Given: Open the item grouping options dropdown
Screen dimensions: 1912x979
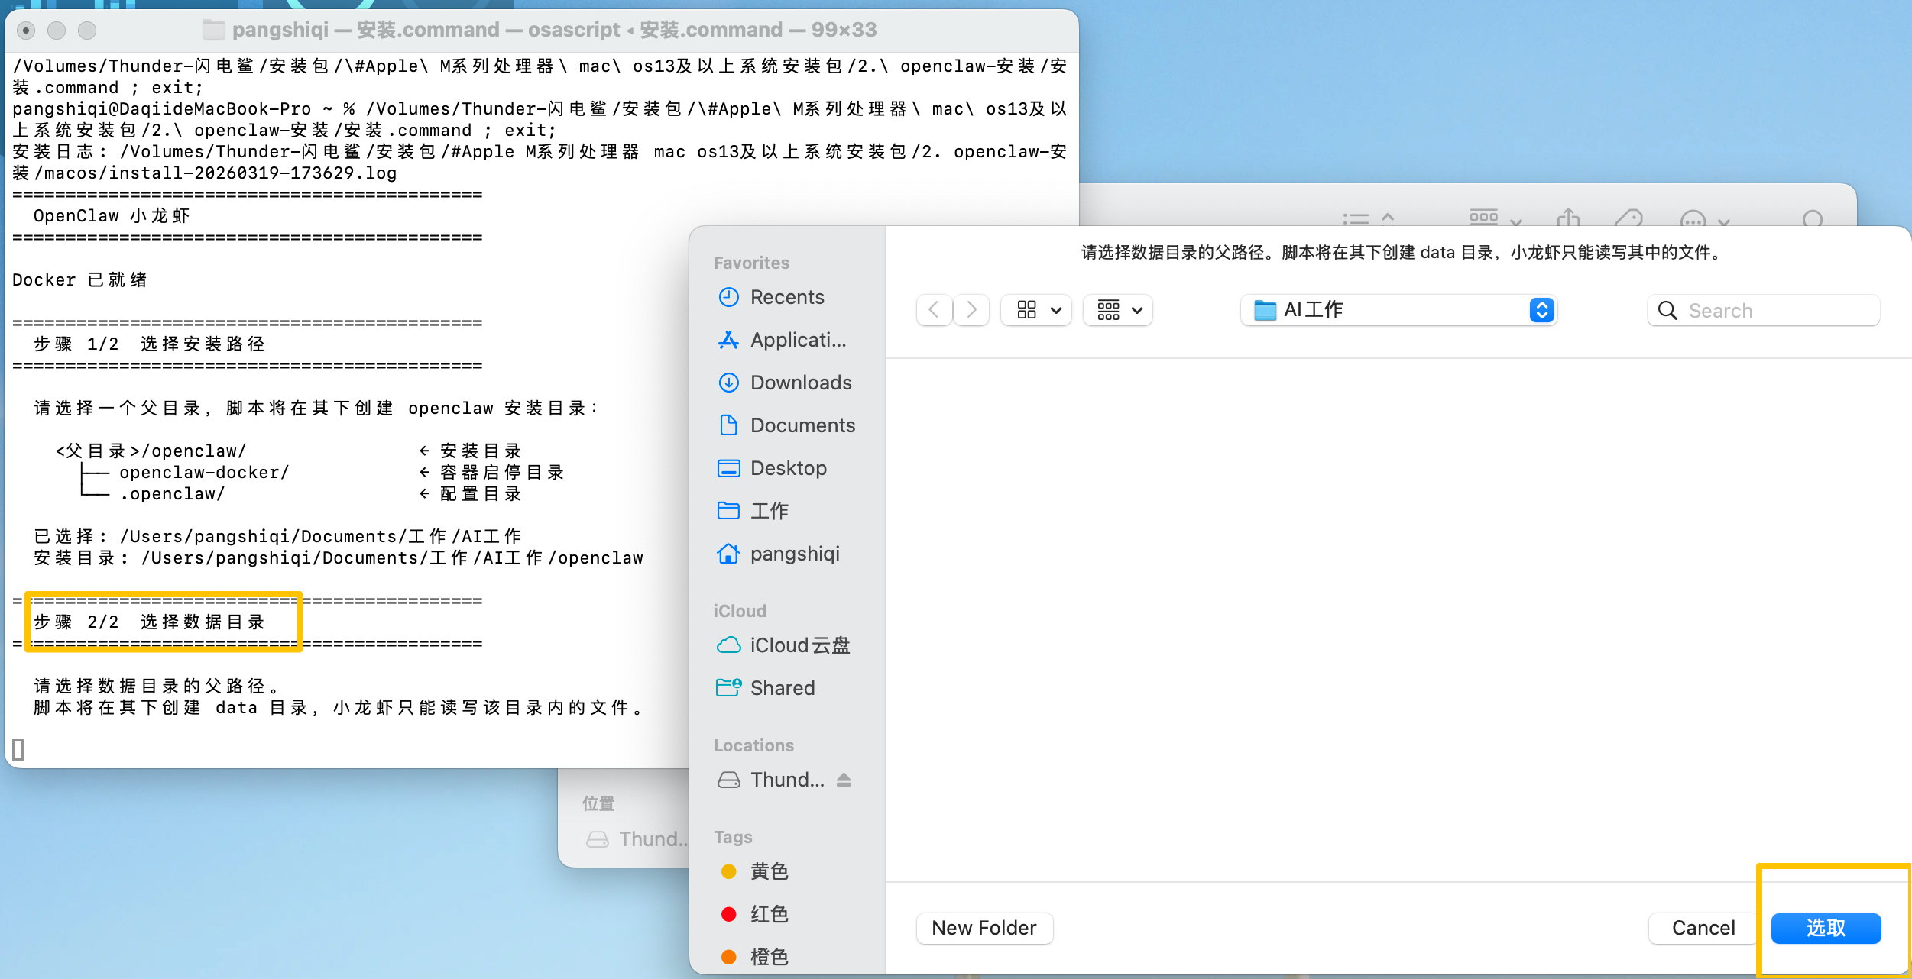Looking at the screenshot, I should click(1118, 310).
